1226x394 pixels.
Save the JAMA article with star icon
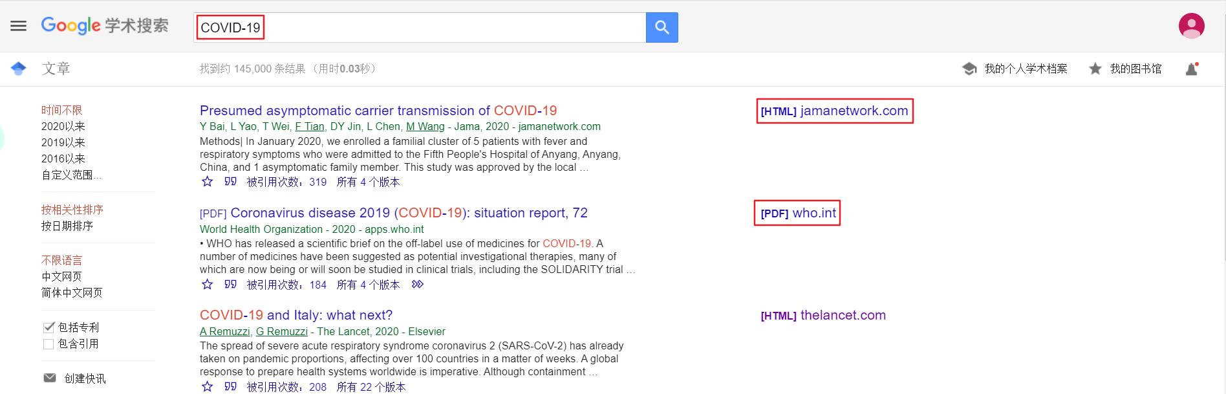[x=207, y=182]
